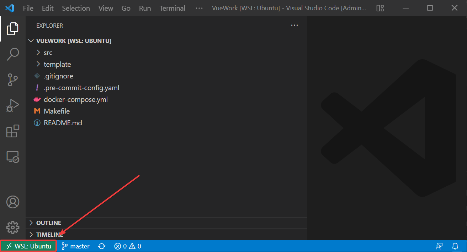Expand the template folder
Viewport: 467px width, 252px height.
[38, 64]
